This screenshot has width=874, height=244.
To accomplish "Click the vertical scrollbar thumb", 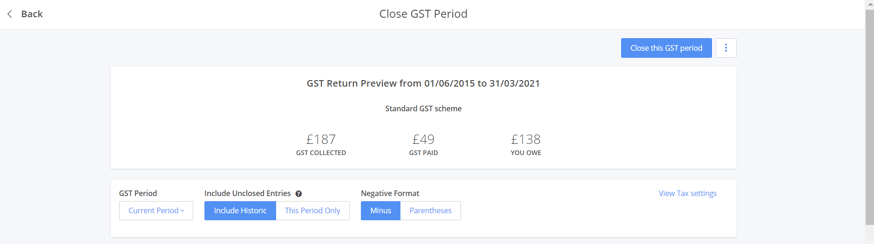I will (x=869, y=116).
